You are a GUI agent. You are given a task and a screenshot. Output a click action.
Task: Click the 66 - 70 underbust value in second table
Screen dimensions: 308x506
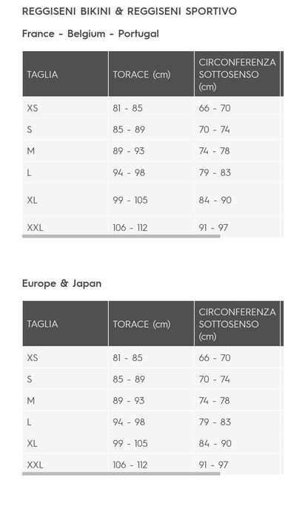pos(215,357)
